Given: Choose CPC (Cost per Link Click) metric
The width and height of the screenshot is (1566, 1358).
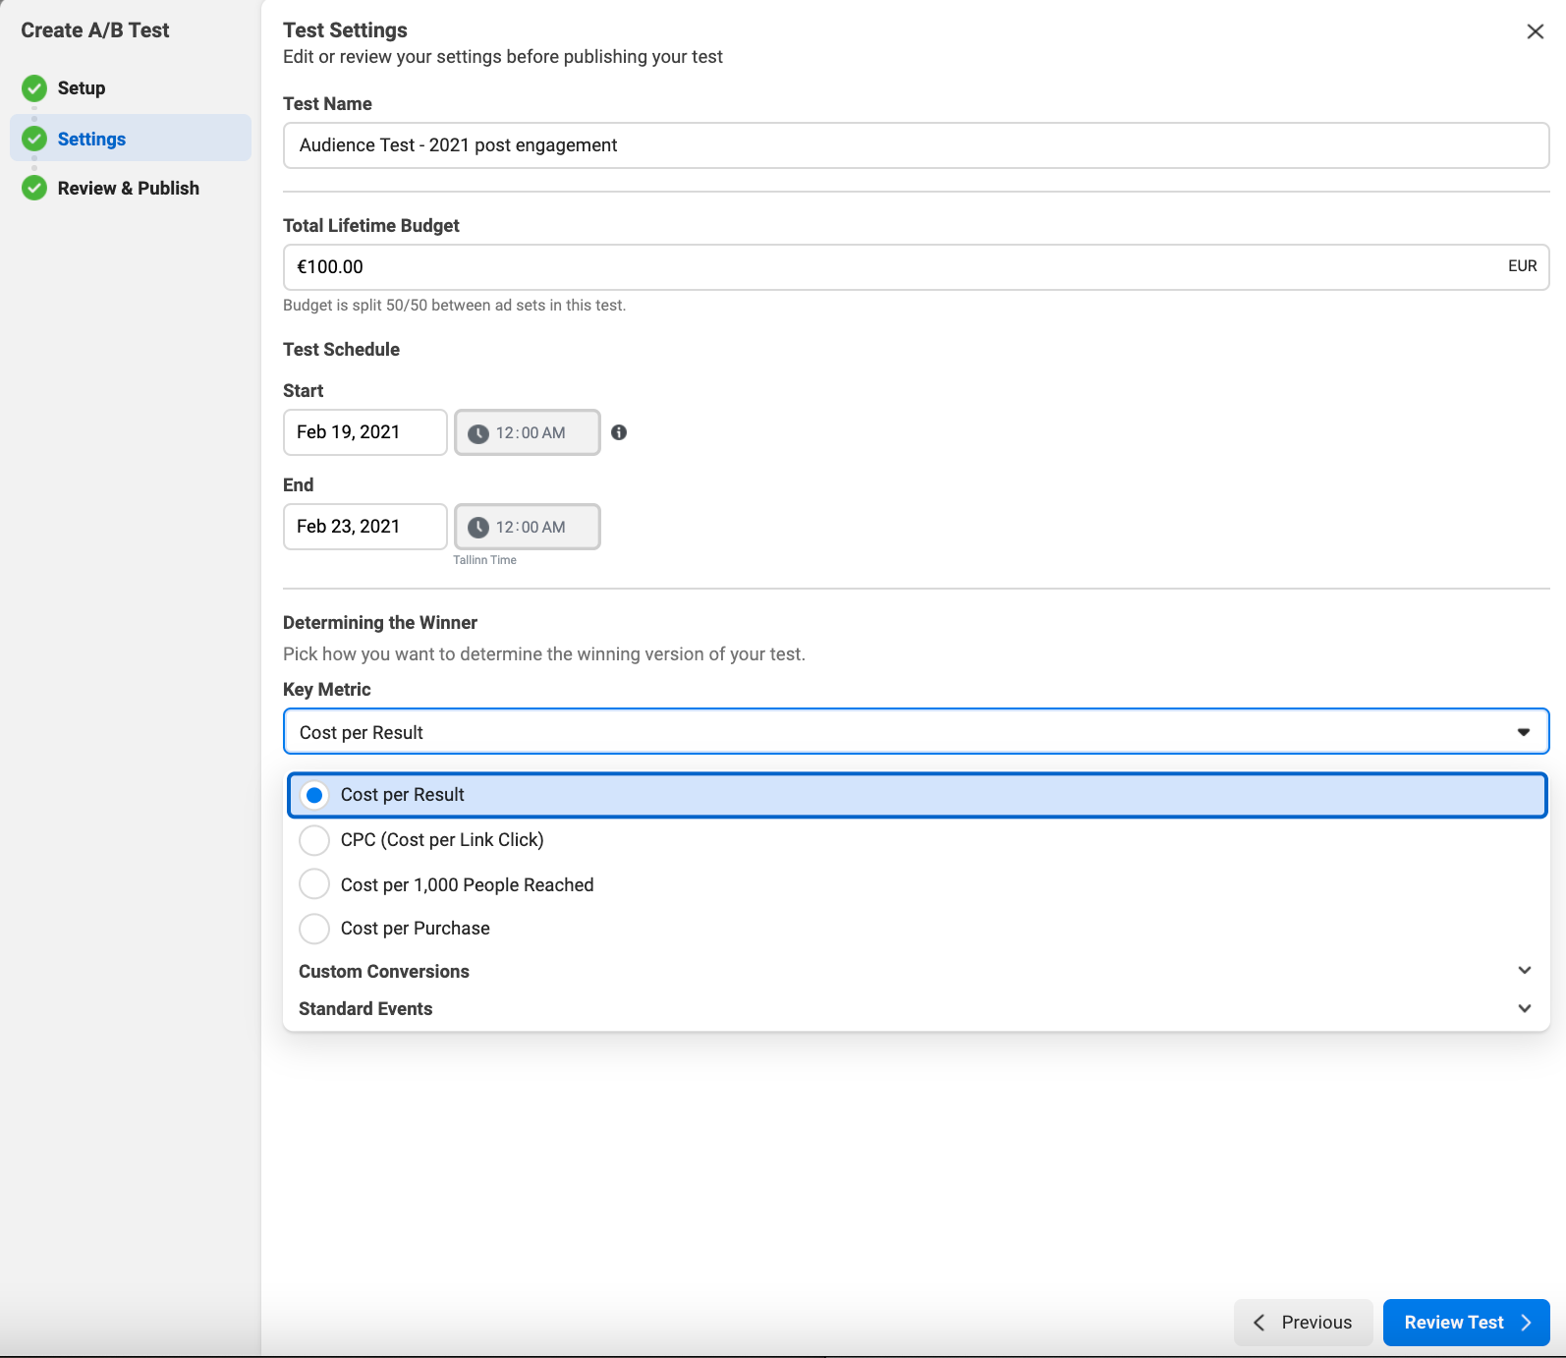Looking at the screenshot, I should pyautogui.click(x=314, y=840).
